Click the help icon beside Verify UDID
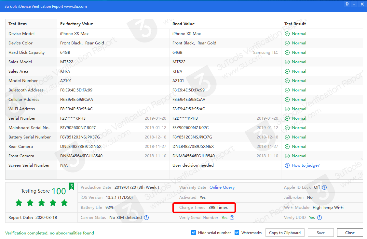Image resolution: width=367 pixels, height=239 pixels. pyautogui.click(x=319, y=218)
